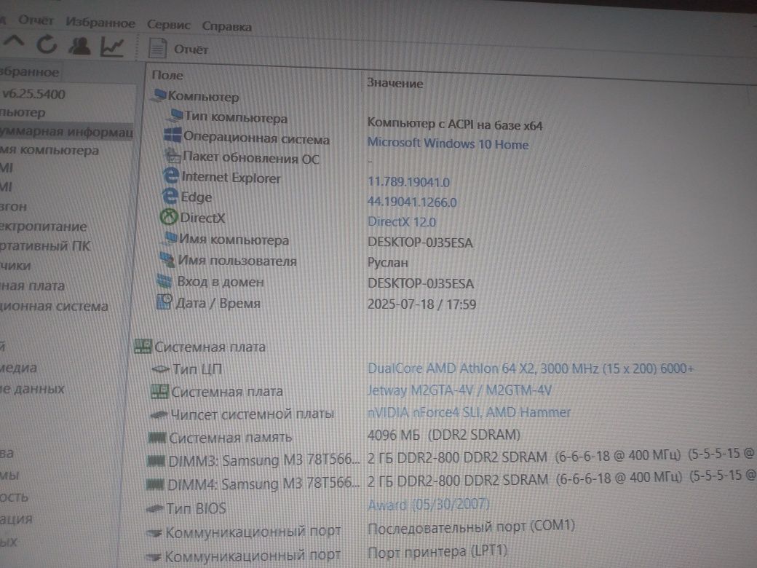Select Суммарная информация in the tree
The image size is (757, 568).
66,131
